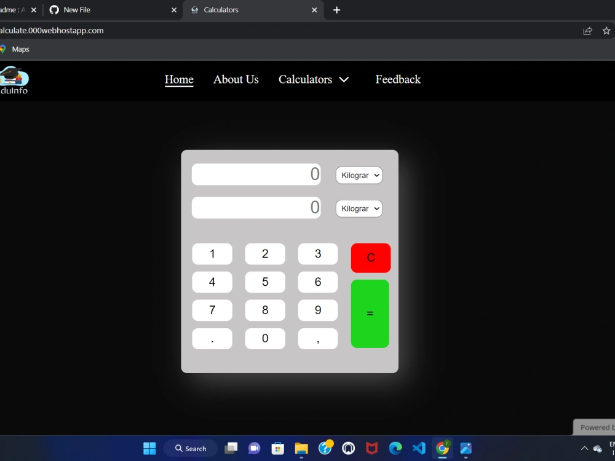Screen dimensions: 615x461
Task: Click the share page icon
Action: pos(587,31)
